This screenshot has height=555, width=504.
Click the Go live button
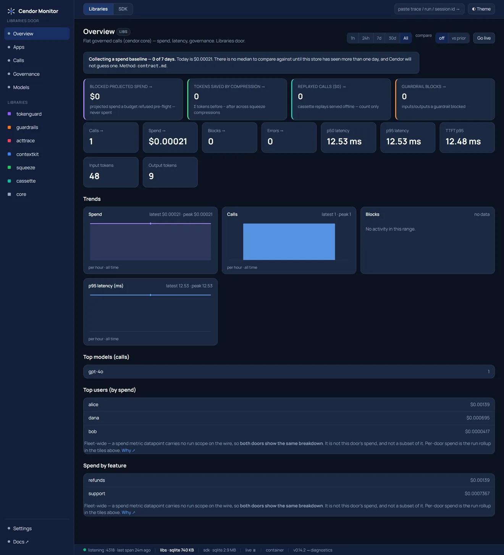coord(484,38)
